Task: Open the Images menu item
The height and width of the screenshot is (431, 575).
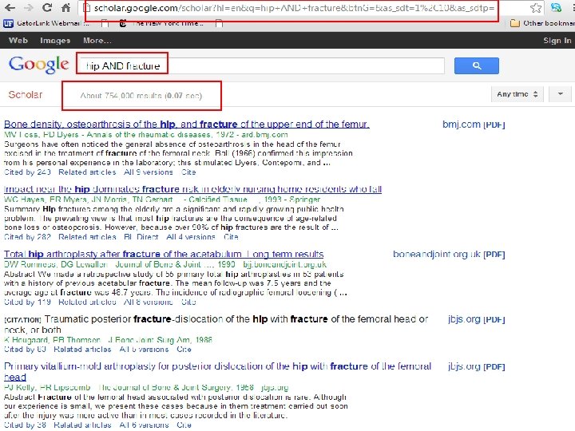Action: pyautogui.click(x=55, y=41)
